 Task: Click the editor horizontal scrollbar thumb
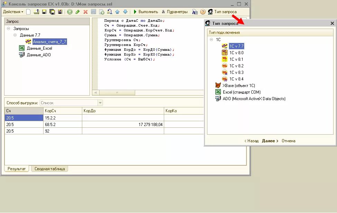[x=117, y=93]
